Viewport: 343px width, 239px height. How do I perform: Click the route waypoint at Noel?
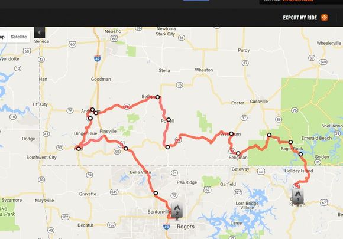pos(79,149)
